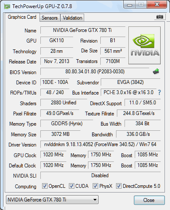The image size is (170, 210).
Task: Click the Transistors value 7100M
Action: 113,61
